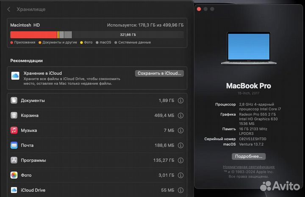
Task: Click the red Приложения segment of storage bar
Action: (x=33, y=35)
